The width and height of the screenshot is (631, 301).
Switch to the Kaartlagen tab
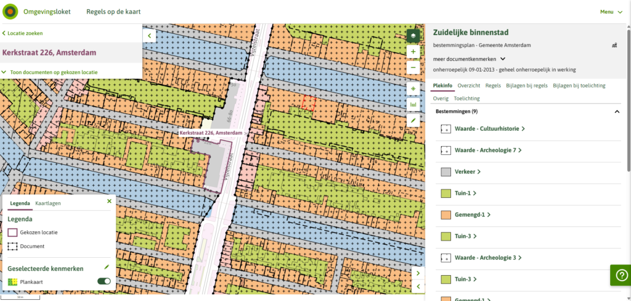pyautogui.click(x=48, y=203)
